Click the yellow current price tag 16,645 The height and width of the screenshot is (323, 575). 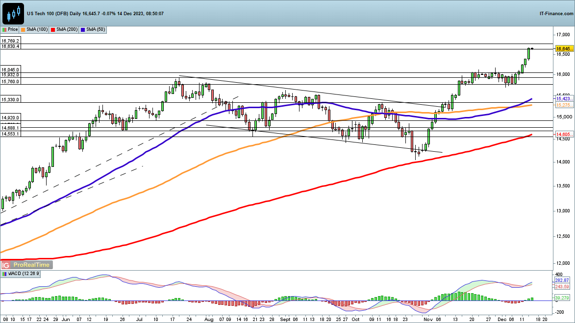pyautogui.click(x=564, y=49)
